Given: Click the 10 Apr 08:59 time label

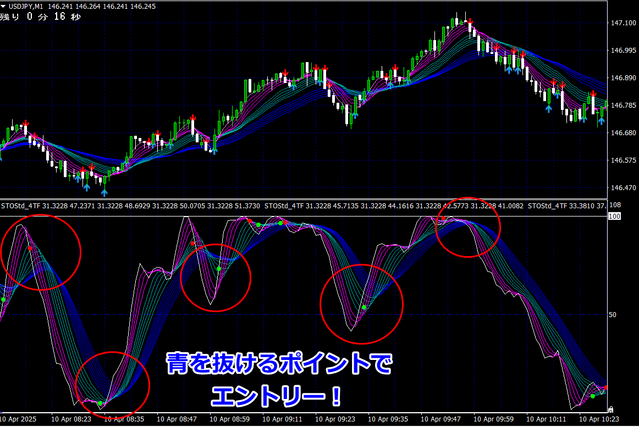Looking at the screenshot, I should [x=229, y=419].
